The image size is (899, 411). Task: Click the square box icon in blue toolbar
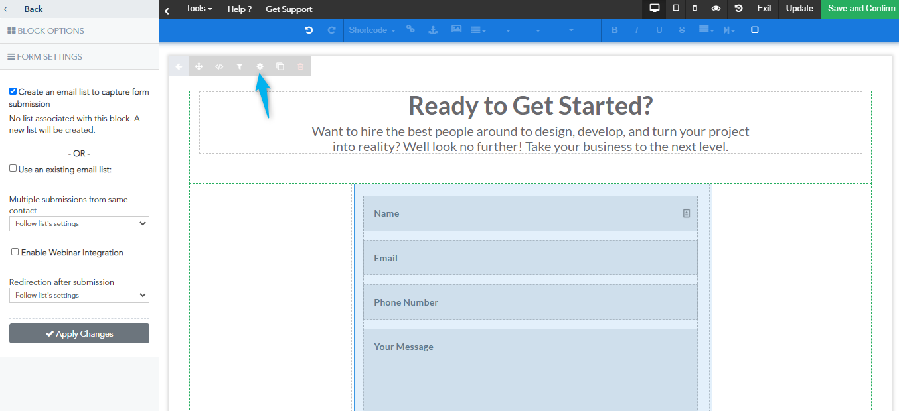tap(754, 30)
